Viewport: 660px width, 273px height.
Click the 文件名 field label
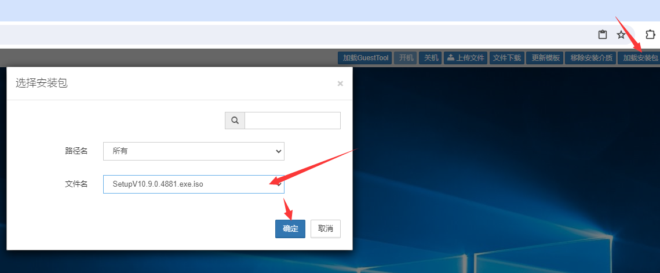(x=76, y=184)
